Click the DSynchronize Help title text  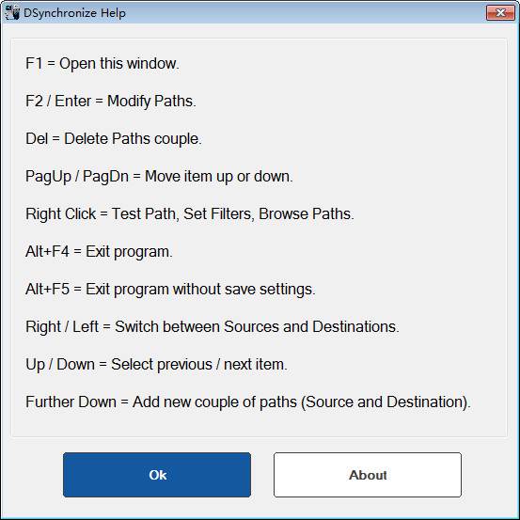click(74, 13)
